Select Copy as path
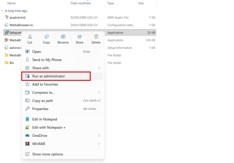Screen dimensions: 234x163 click(63, 101)
